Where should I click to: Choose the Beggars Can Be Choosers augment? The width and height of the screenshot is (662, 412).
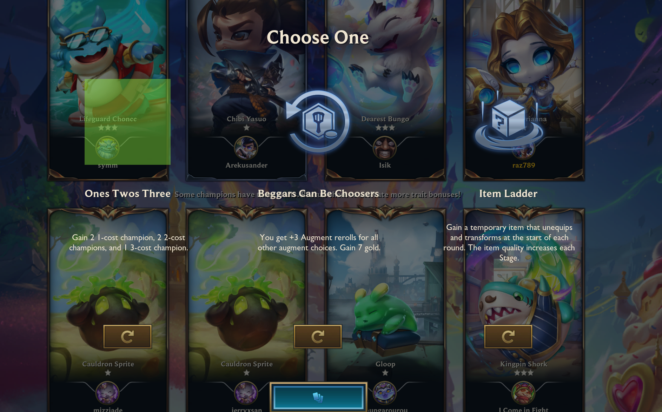point(318,194)
